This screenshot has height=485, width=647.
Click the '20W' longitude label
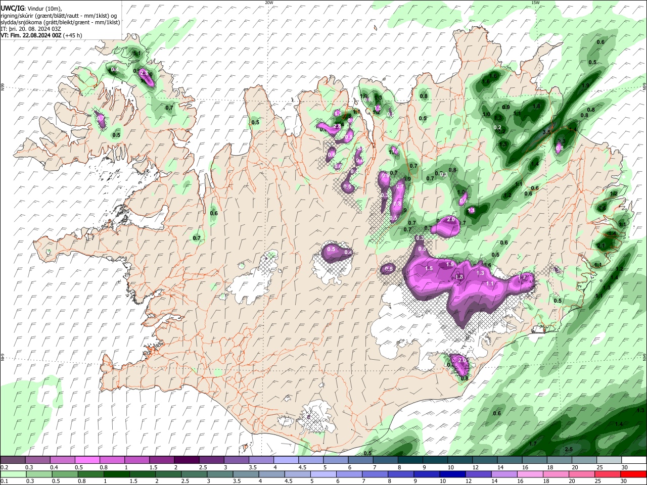(x=269, y=3)
